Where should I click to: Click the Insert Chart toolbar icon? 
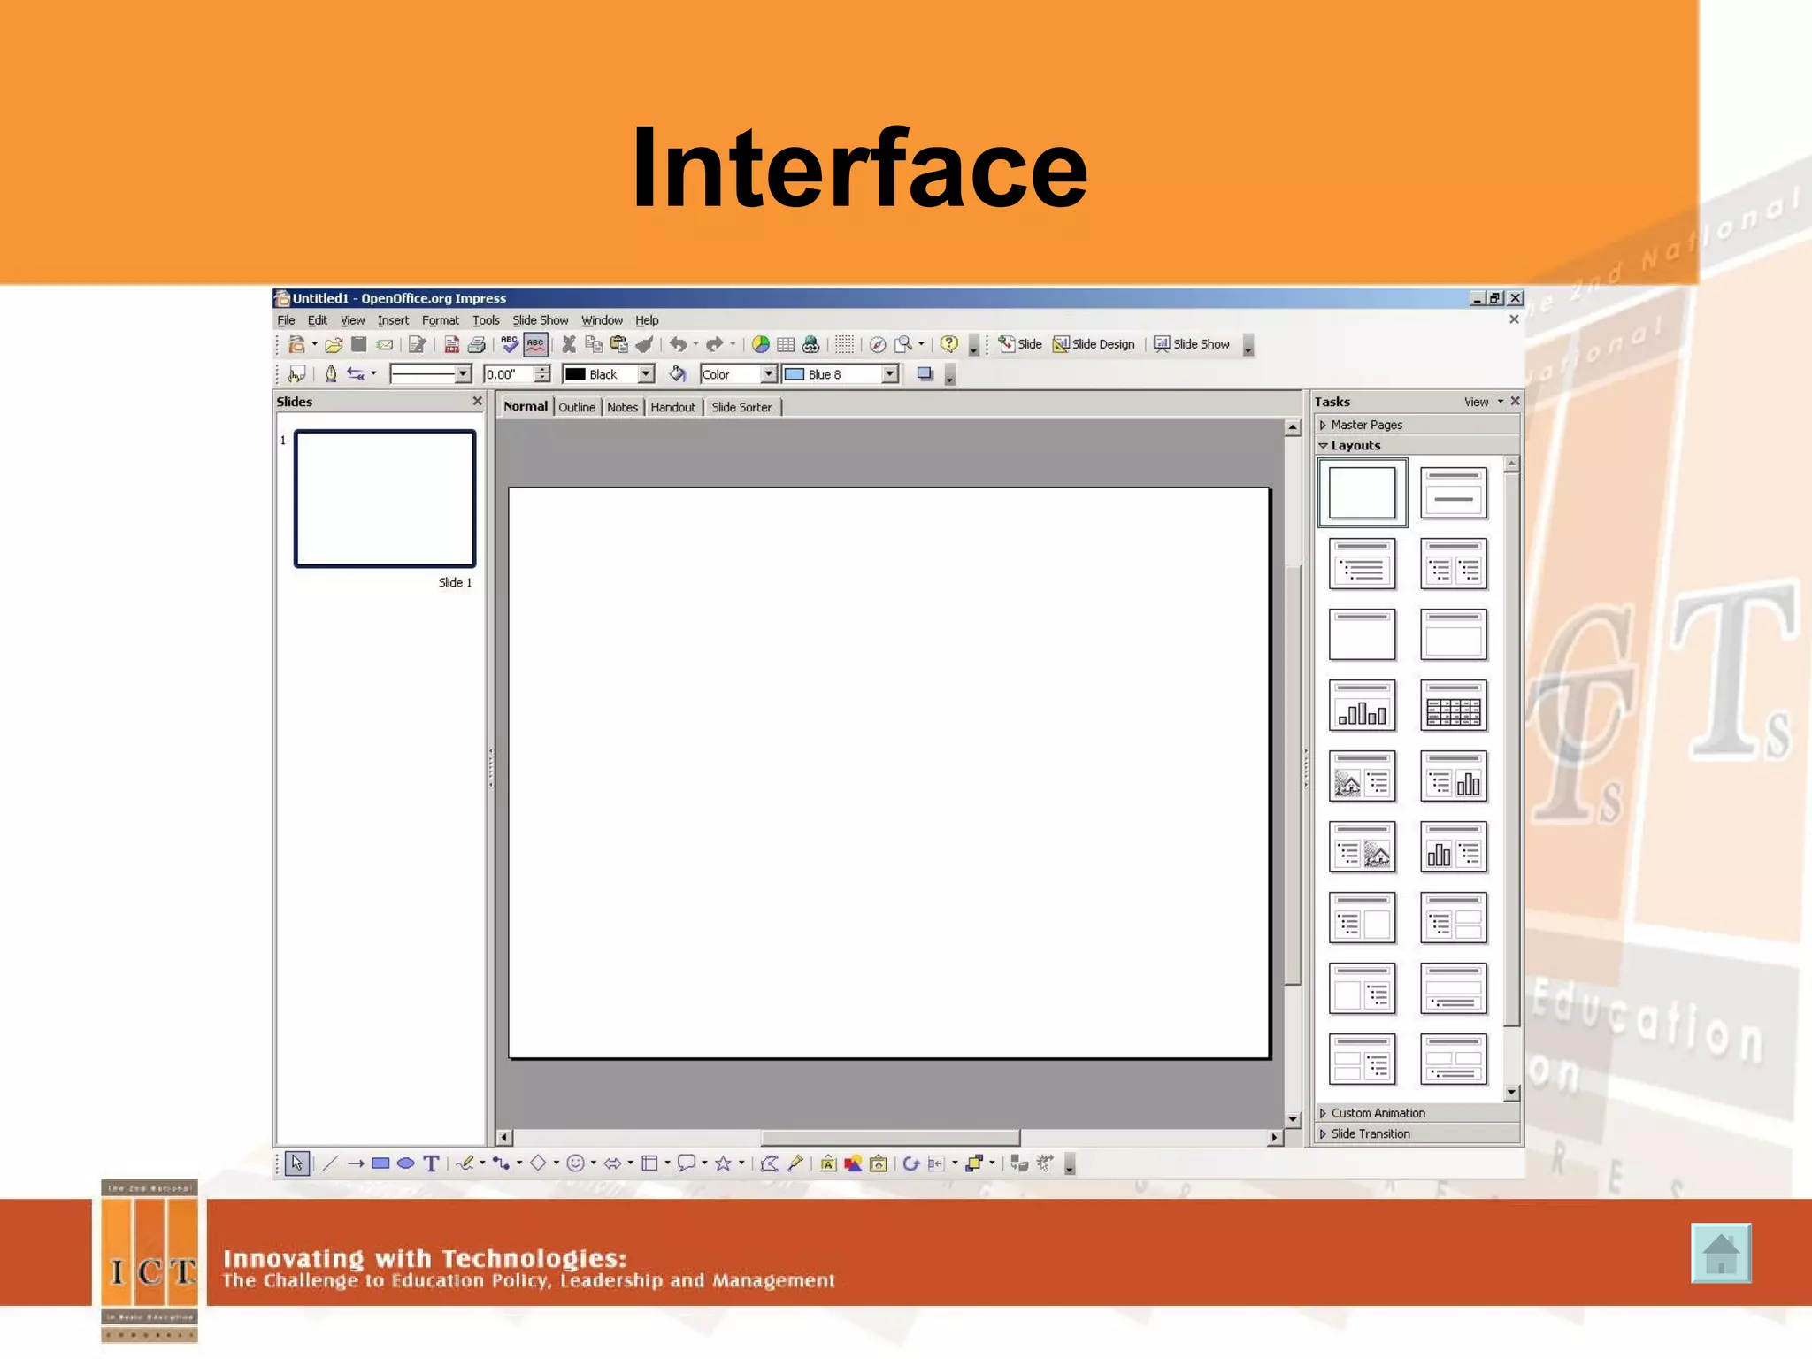760,345
